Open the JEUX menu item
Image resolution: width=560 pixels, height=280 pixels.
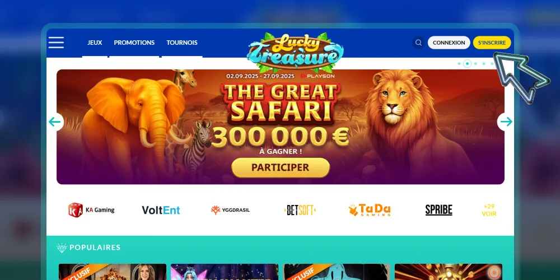point(95,43)
